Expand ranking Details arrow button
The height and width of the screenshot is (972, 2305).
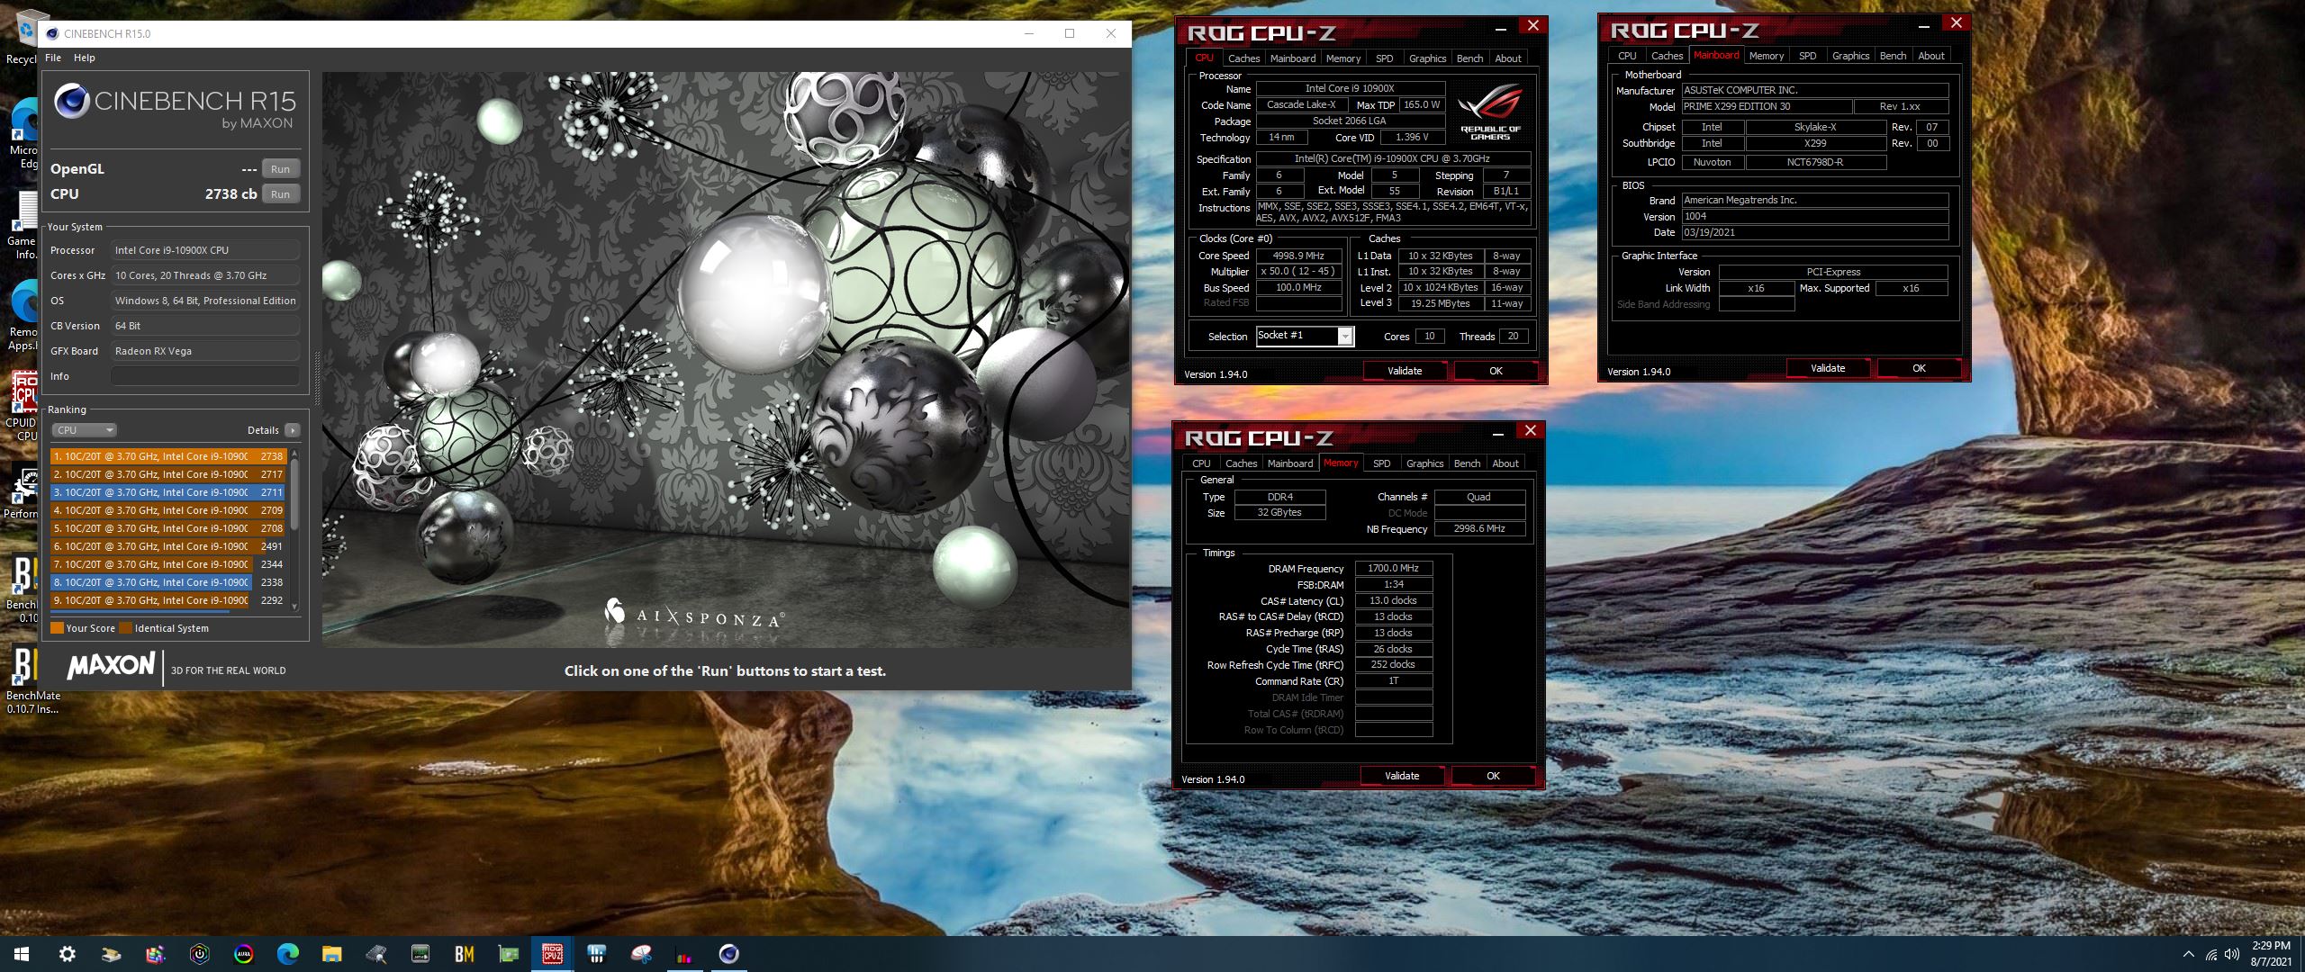(293, 430)
